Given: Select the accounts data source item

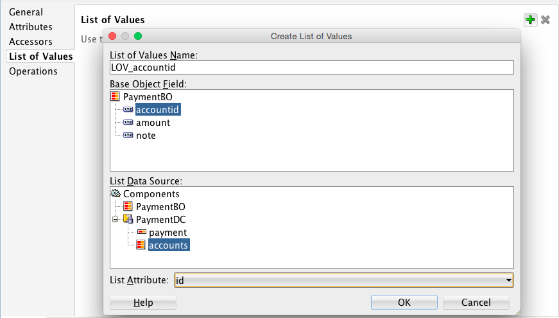Looking at the screenshot, I should tap(168, 245).
